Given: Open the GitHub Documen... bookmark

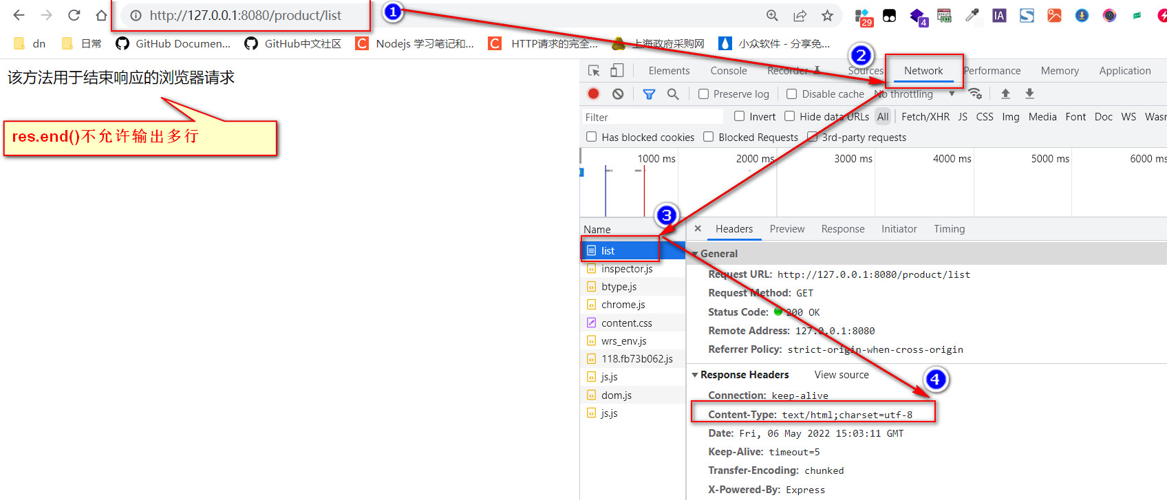Looking at the screenshot, I should [173, 43].
